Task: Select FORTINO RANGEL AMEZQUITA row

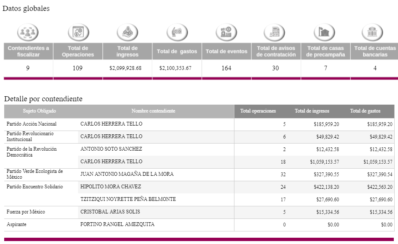Action: tap(117, 225)
